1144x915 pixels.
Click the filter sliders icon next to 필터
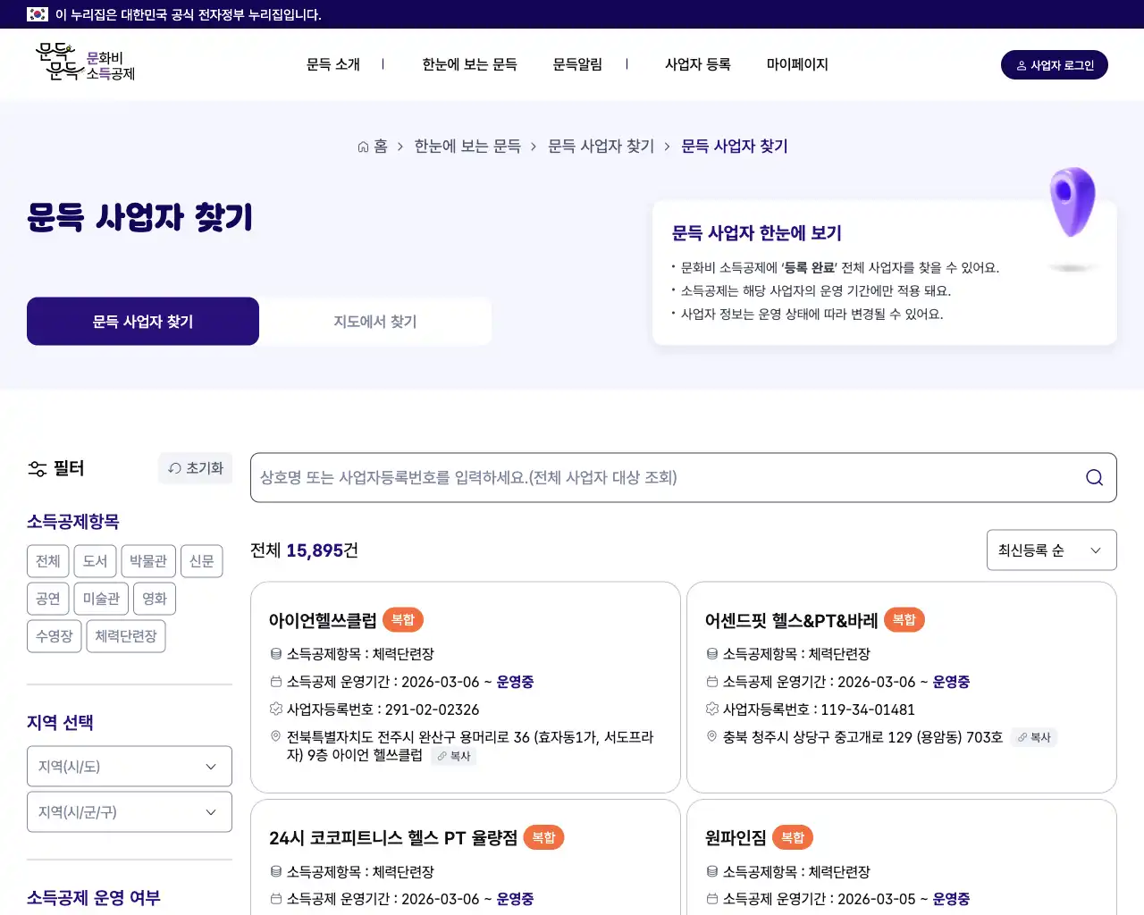tap(37, 467)
